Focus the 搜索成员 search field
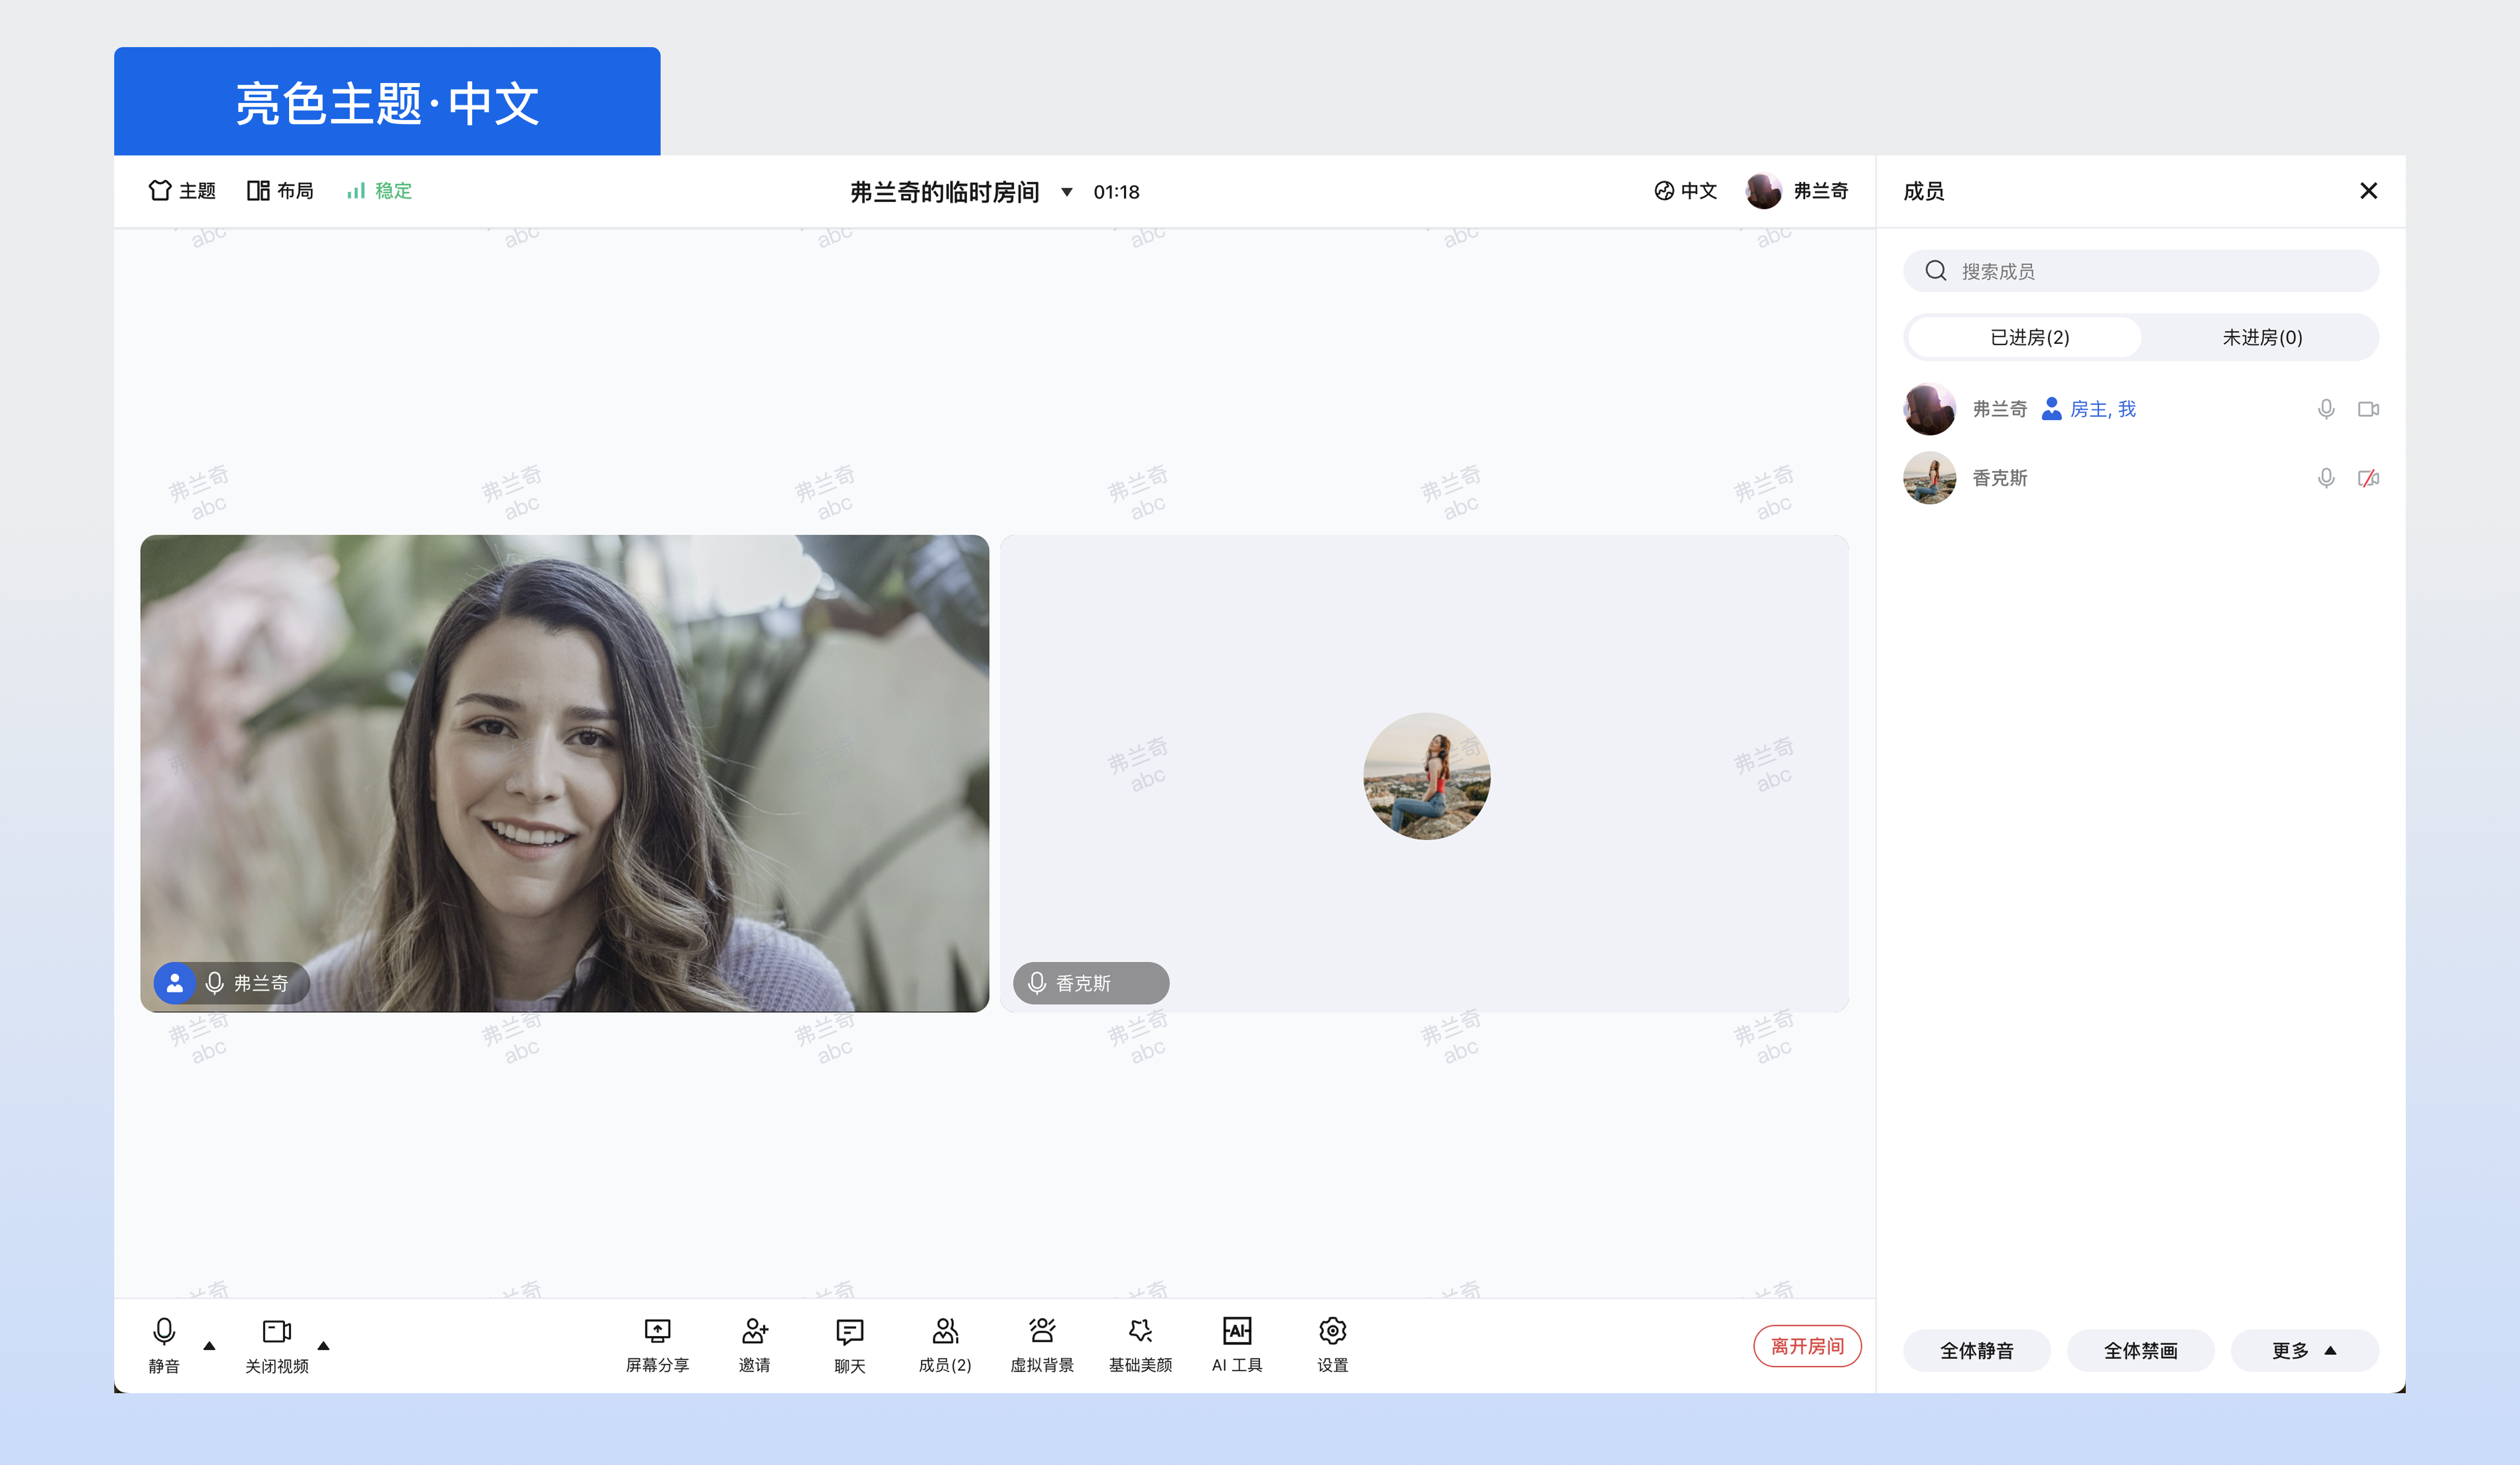 (2140, 271)
